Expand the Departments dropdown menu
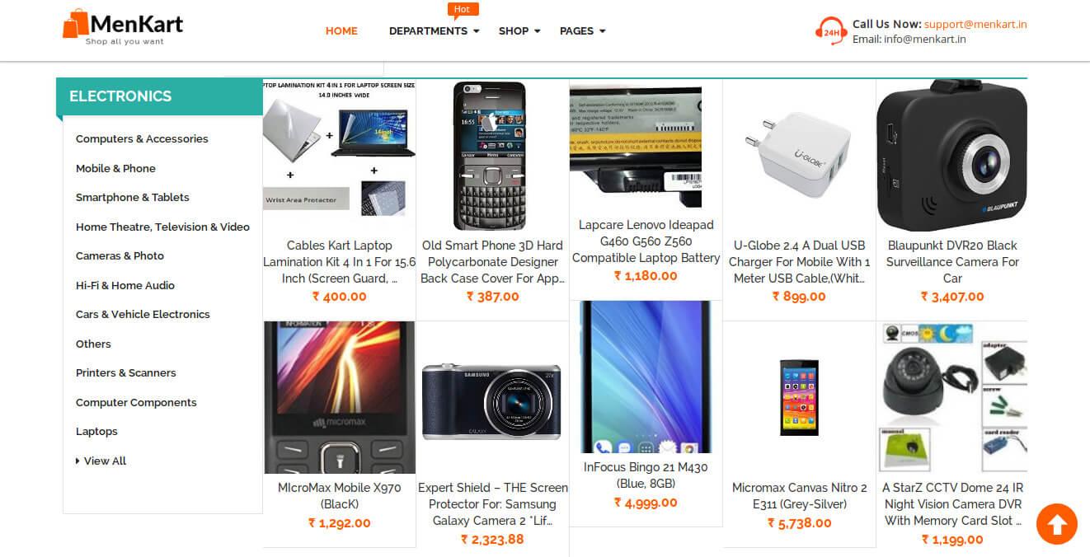 click(434, 31)
